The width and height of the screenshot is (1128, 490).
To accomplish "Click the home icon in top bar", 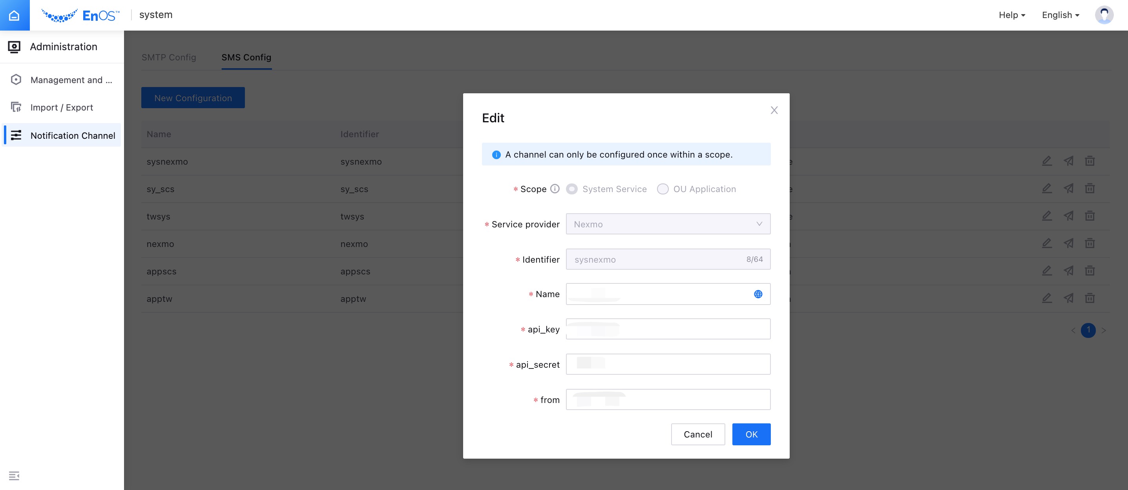I will click(x=15, y=15).
